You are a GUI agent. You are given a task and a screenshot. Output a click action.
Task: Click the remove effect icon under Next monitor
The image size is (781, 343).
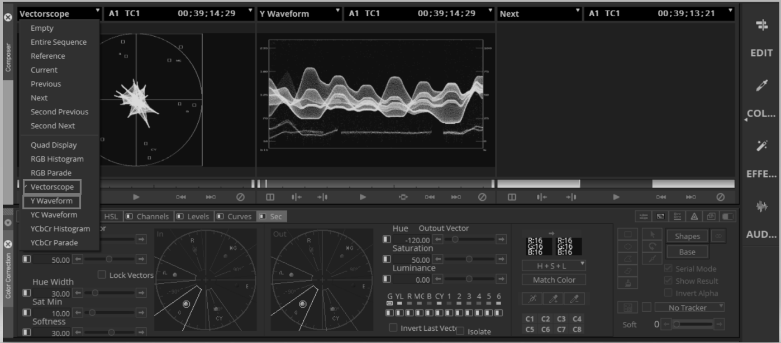point(720,197)
